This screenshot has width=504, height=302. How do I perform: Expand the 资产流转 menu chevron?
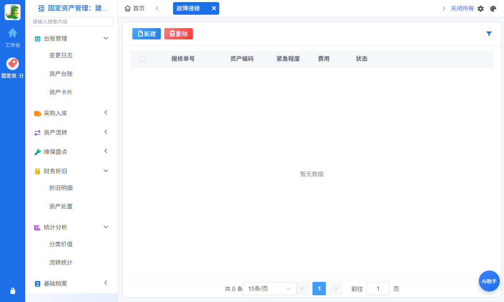106,132
